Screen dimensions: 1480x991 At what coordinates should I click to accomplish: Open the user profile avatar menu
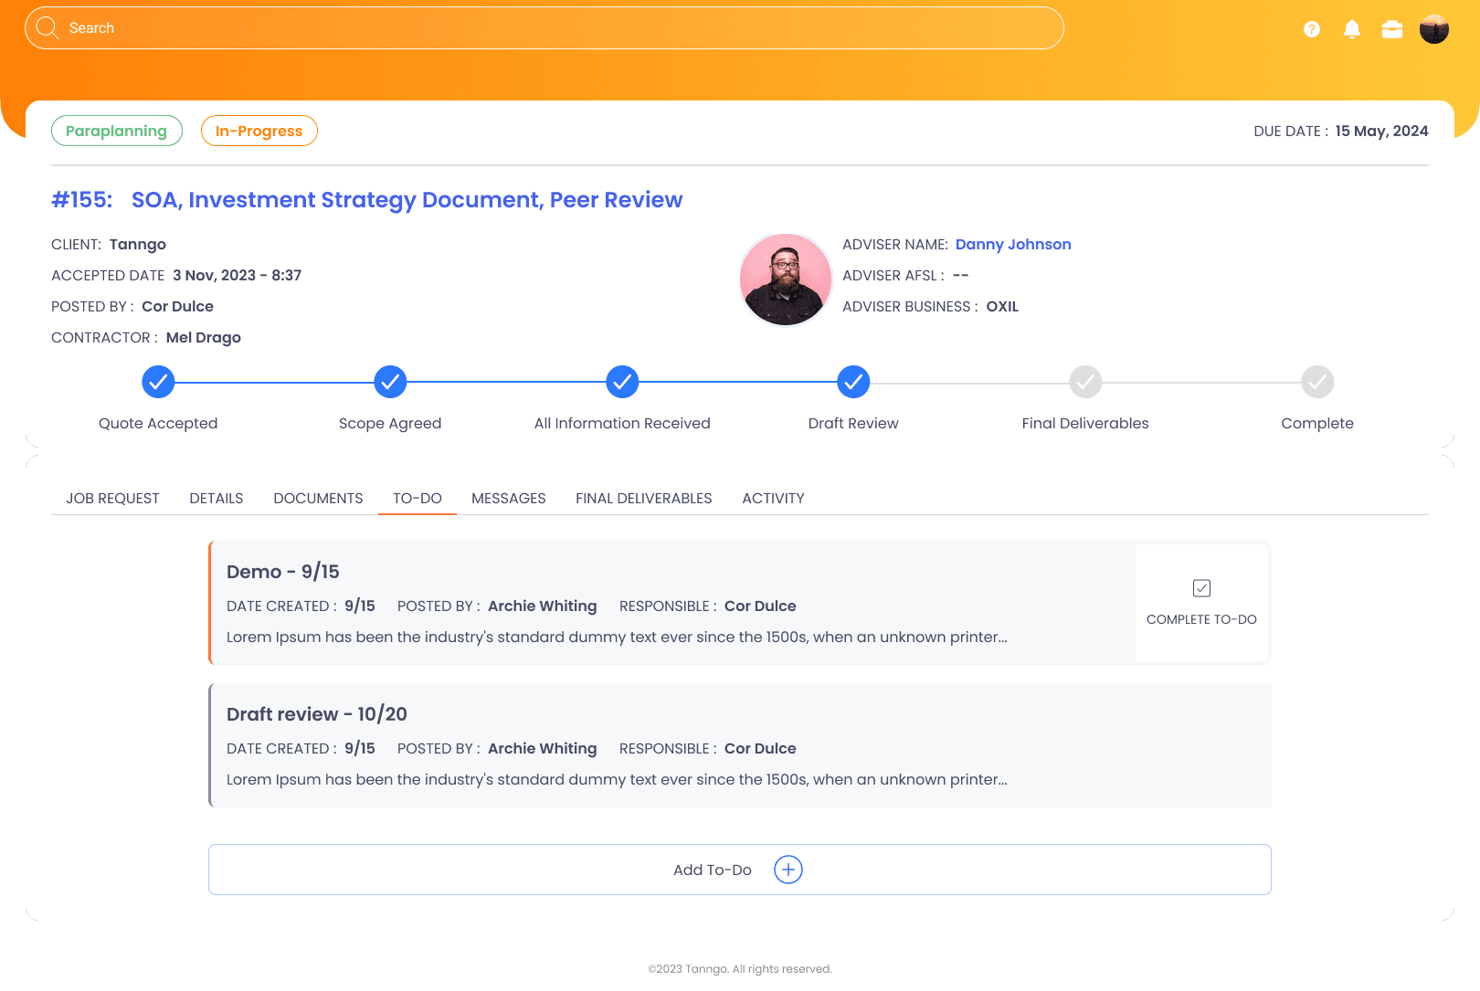pos(1434,29)
